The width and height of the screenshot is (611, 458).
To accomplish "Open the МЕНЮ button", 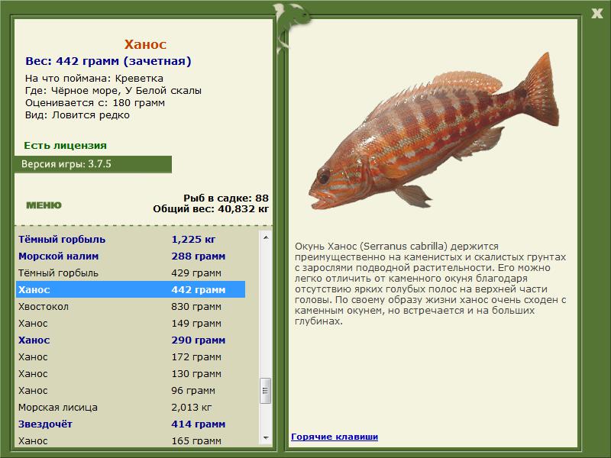I will 44,205.
